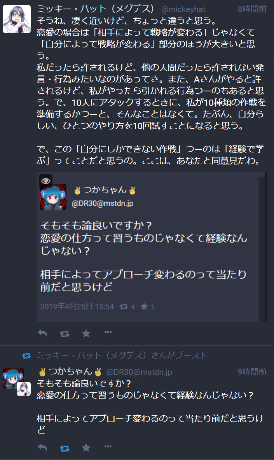Open the 9時間前 timestamp

pos(252,372)
